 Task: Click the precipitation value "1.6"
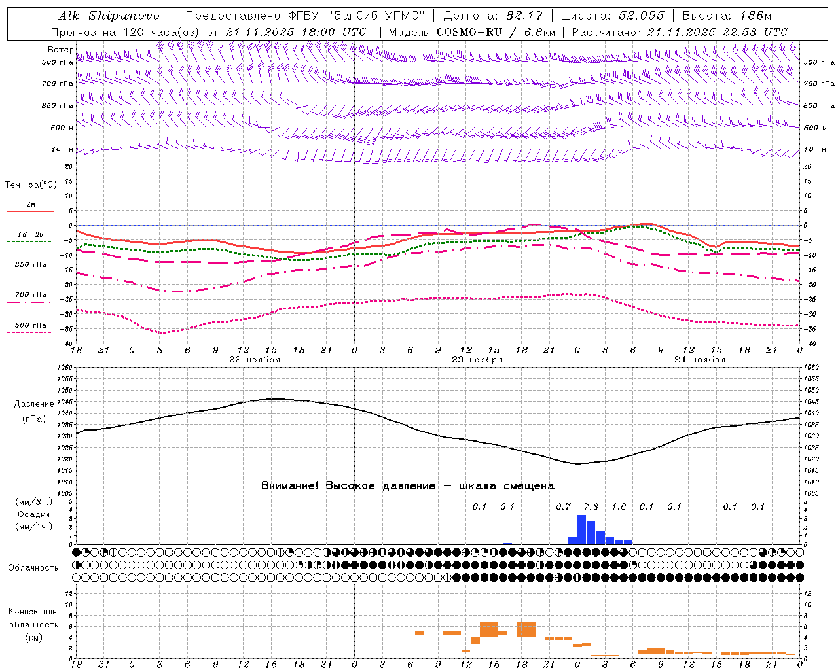click(x=619, y=507)
